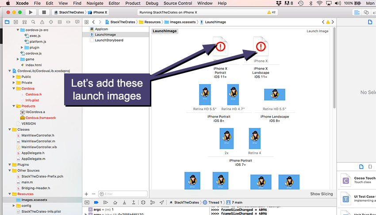Viewport: 376px width, 215px height.
Task: Click the Retina HD 4.7" launch image
Action: click(233, 94)
